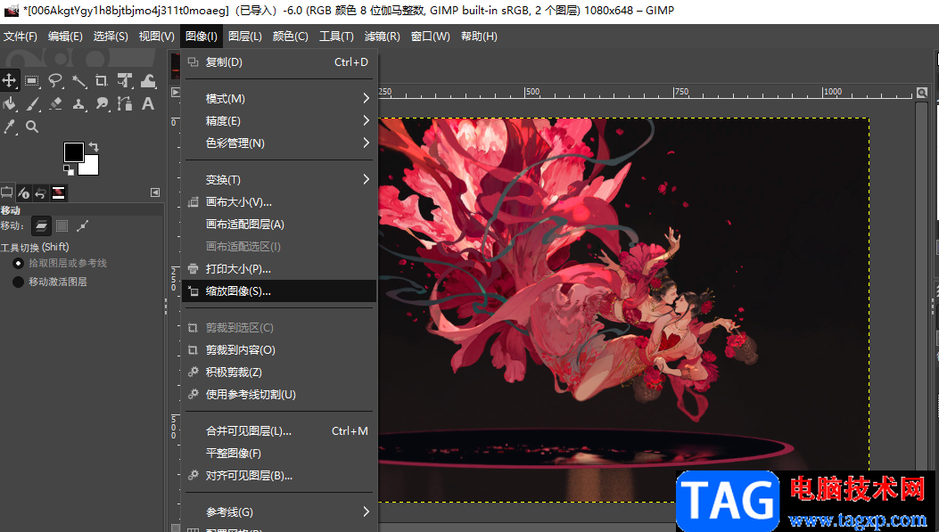
Task: Choose 缩放图像(S)... to scale the image
Action: 279,291
